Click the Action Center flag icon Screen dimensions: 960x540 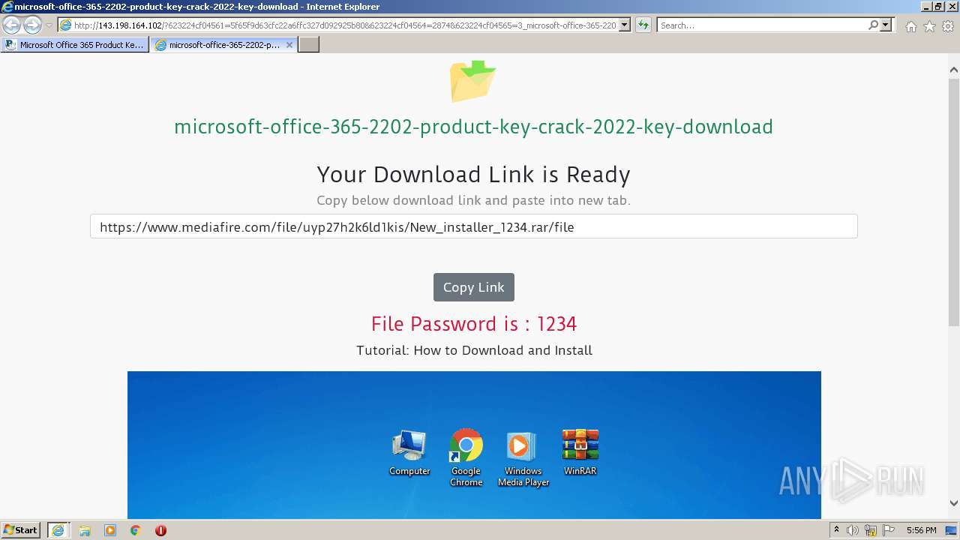click(888, 530)
